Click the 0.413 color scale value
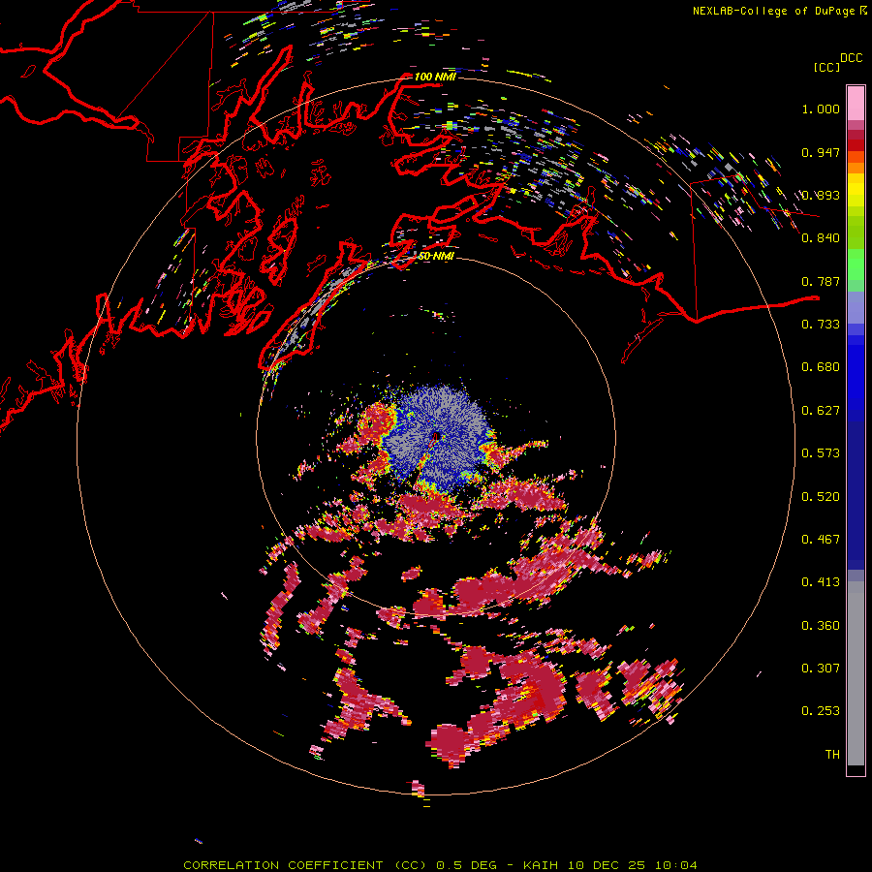This screenshot has height=872, width=872. (x=821, y=582)
